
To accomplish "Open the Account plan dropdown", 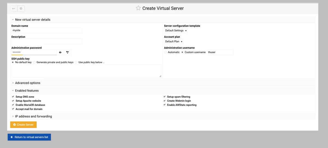I will [174, 41].
